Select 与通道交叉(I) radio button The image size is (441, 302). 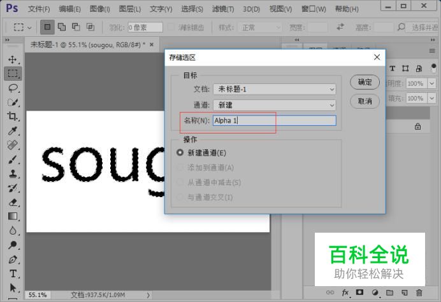tap(180, 197)
